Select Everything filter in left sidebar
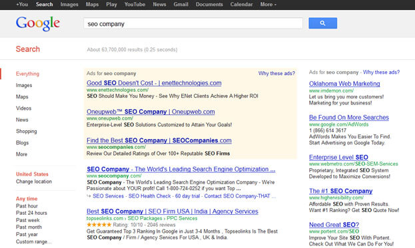Screen dimensions: 415x248 tap(27, 74)
